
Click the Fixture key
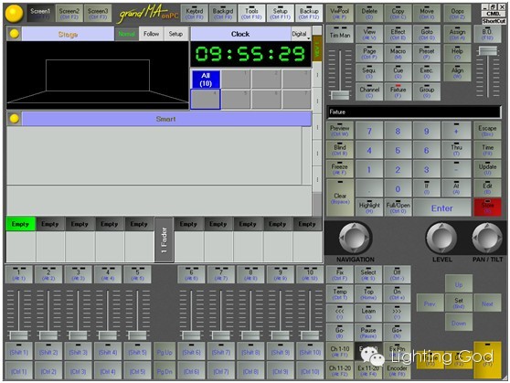pyautogui.click(x=398, y=92)
